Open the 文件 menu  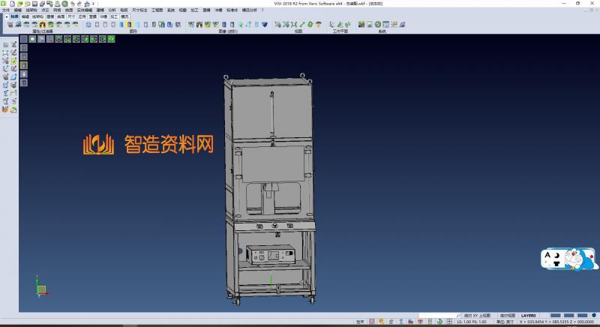pos(6,10)
